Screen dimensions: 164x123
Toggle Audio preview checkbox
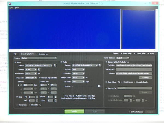[x=148, y=54]
